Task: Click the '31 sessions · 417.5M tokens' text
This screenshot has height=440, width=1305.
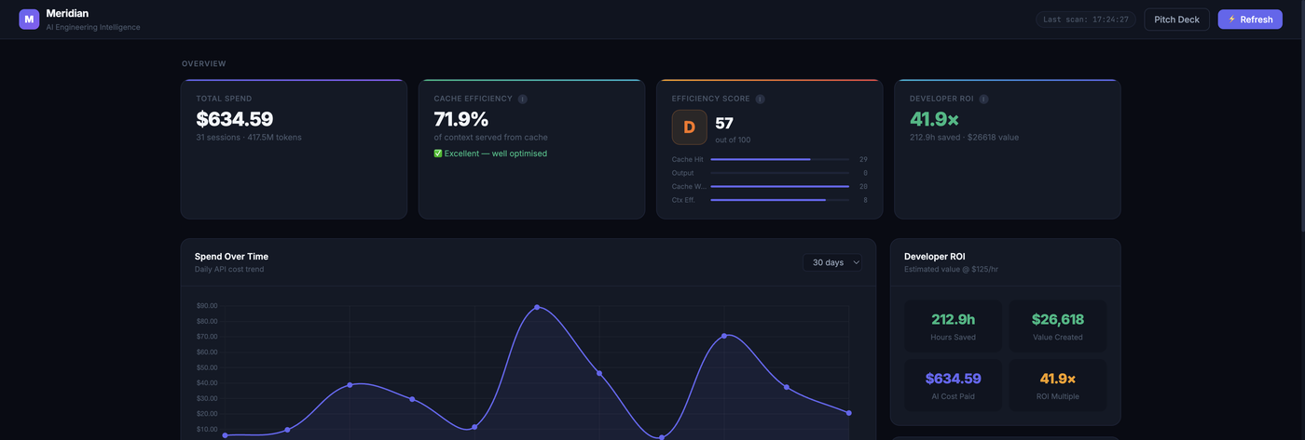Action: point(249,138)
